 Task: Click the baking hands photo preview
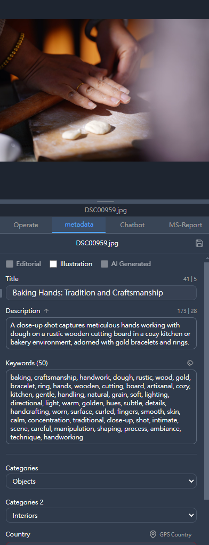point(104,90)
